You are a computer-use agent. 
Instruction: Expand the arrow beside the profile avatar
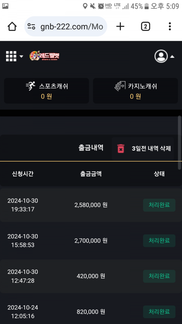point(172,56)
